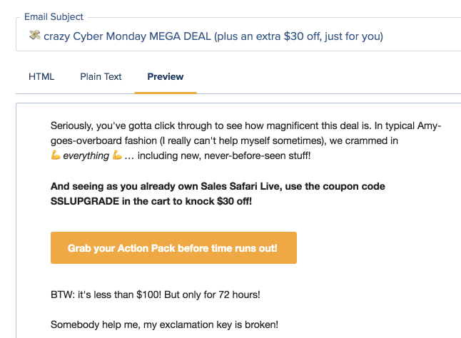461x338 pixels.
Task: Select the Preview tab
Action: point(166,76)
